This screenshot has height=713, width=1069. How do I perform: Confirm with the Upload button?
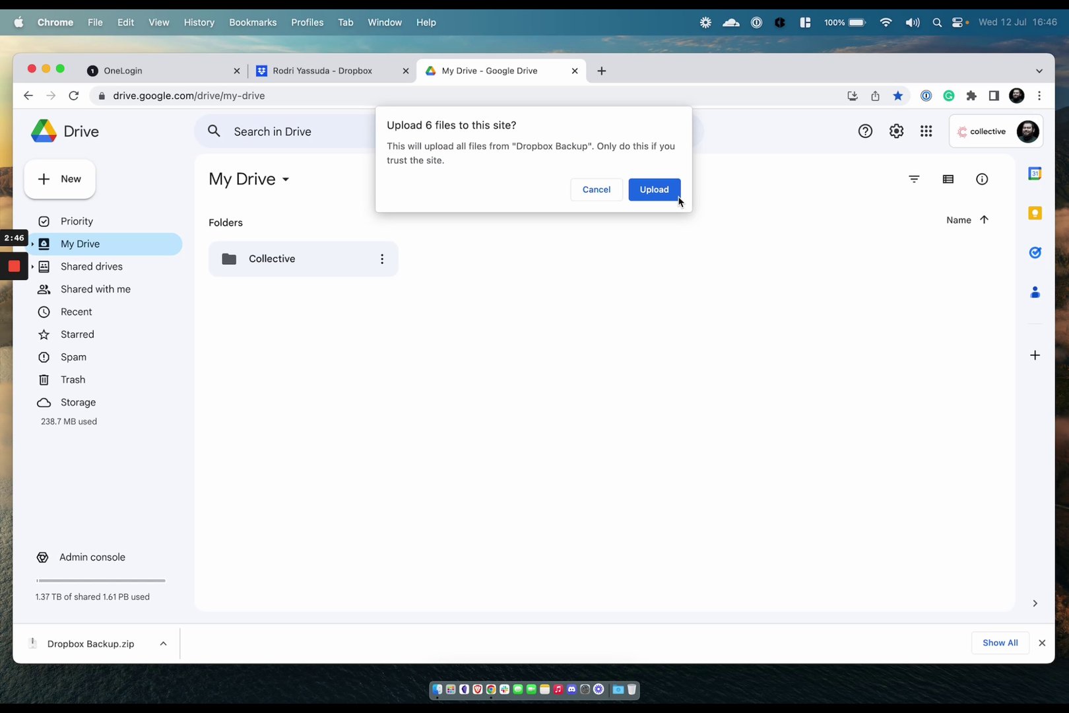(654, 189)
